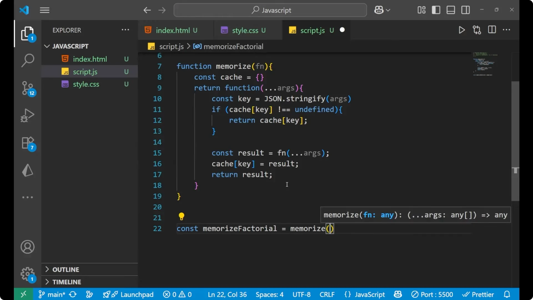Open the Extensions view
Image resolution: width=533 pixels, height=300 pixels.
click(27, 143)
